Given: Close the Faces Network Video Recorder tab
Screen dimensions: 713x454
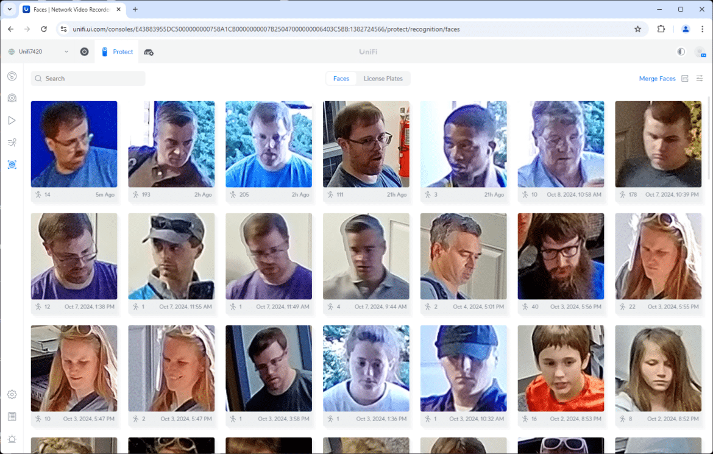Looking at the screenshot, I should click(x=119, y=9).
